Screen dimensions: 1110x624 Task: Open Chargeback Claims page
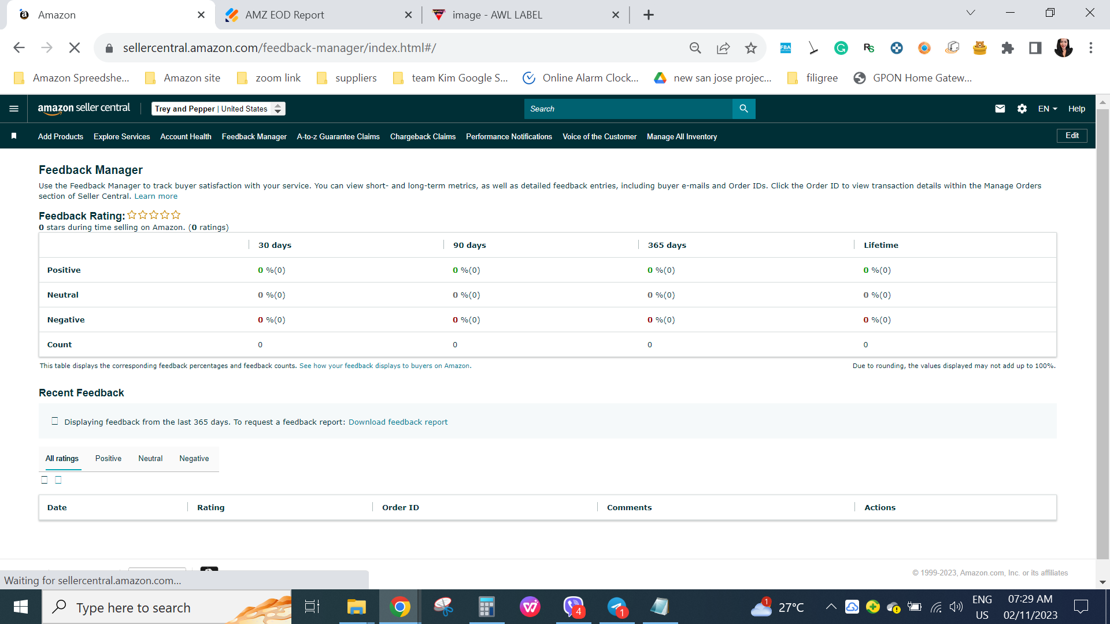click(423, 136)
